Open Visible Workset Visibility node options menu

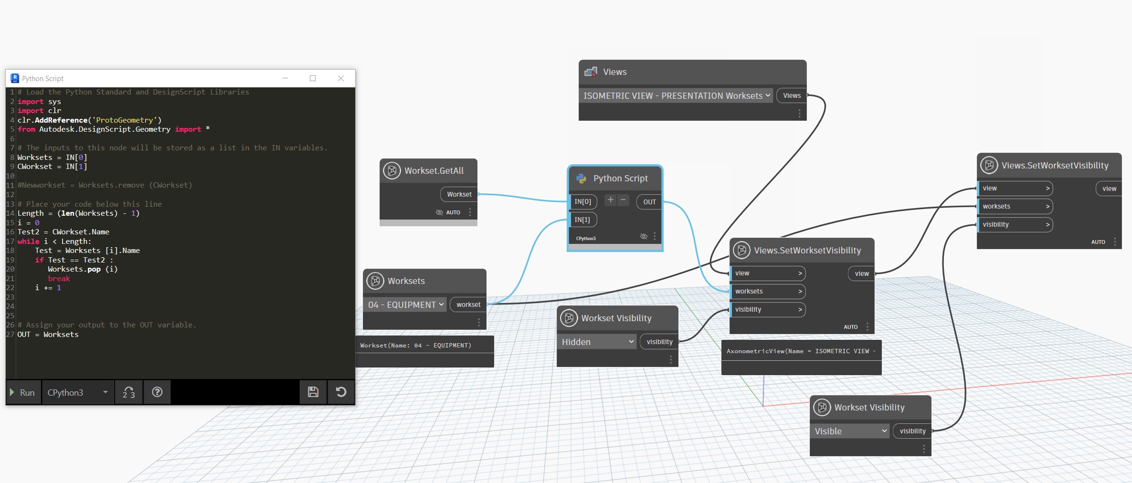[x=924, y=449]
